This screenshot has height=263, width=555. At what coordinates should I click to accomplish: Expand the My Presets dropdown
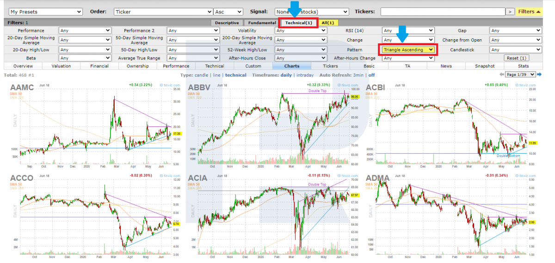[45, 12]
